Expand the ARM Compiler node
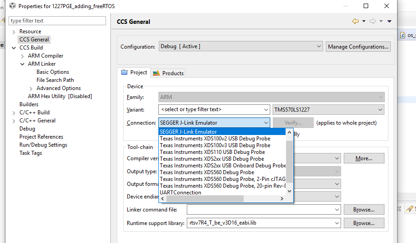This screenshot has height=243, width=416. click(x=23, y=56)
